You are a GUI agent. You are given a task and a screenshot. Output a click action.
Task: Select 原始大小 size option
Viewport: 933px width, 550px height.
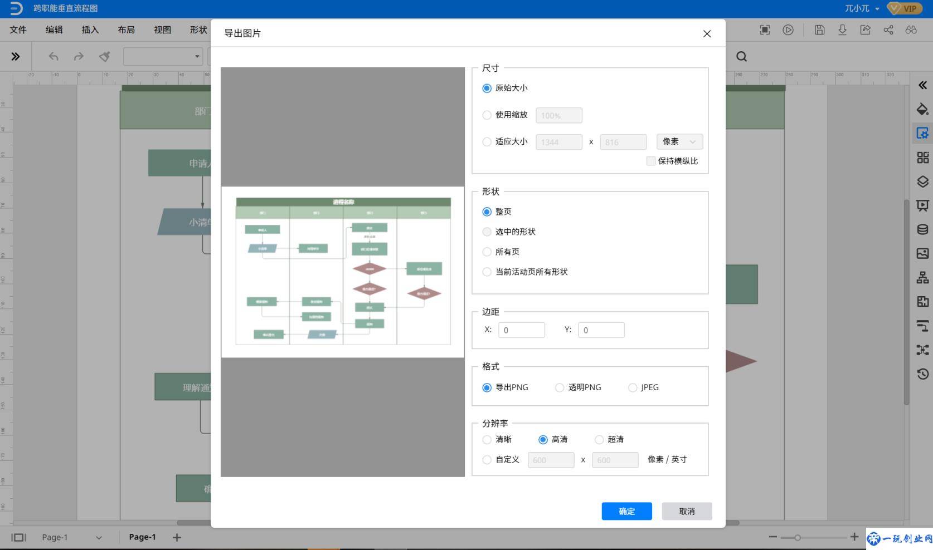point(504,88)
